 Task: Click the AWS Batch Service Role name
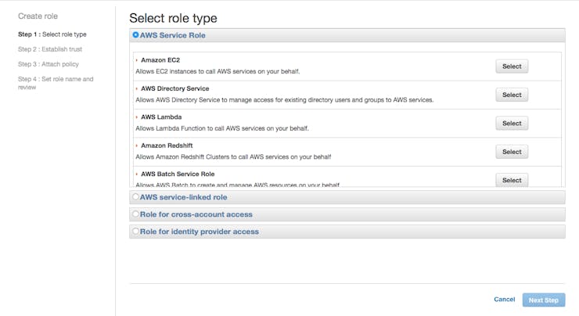178,174
